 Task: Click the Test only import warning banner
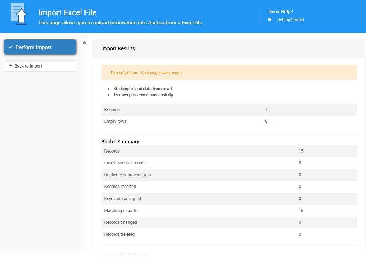229,72
